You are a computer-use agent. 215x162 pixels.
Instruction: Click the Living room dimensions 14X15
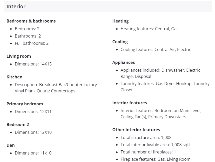click(33, 64)
